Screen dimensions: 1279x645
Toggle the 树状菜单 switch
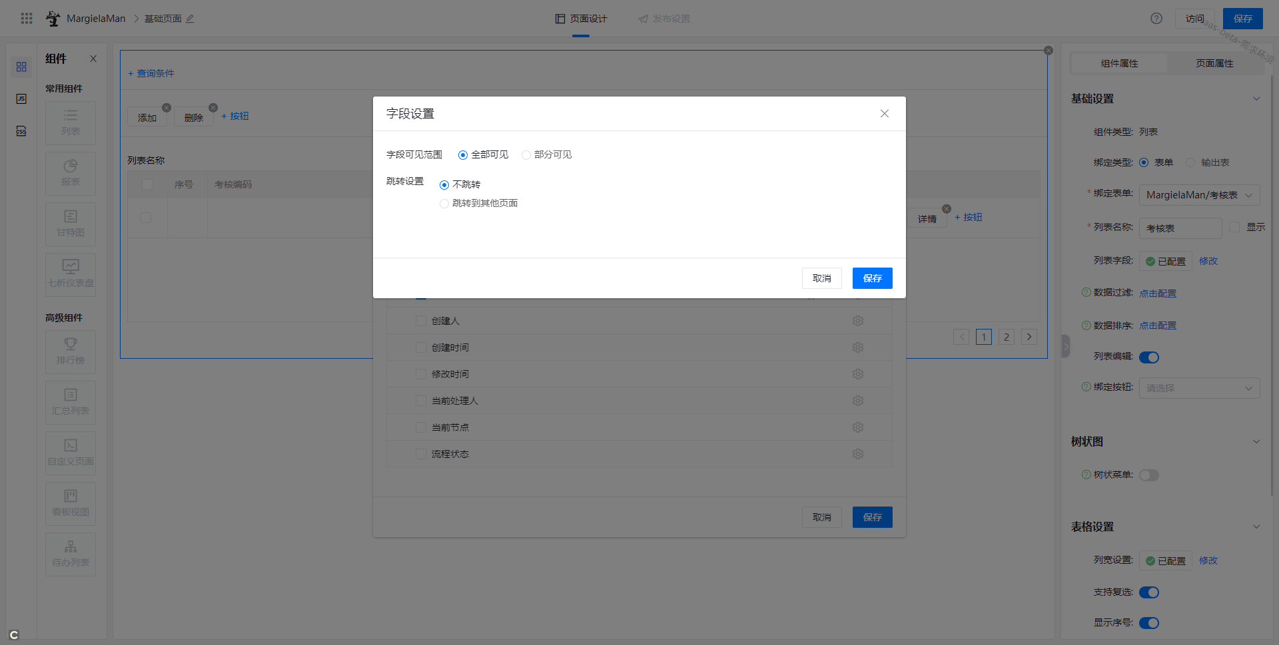1149,475
